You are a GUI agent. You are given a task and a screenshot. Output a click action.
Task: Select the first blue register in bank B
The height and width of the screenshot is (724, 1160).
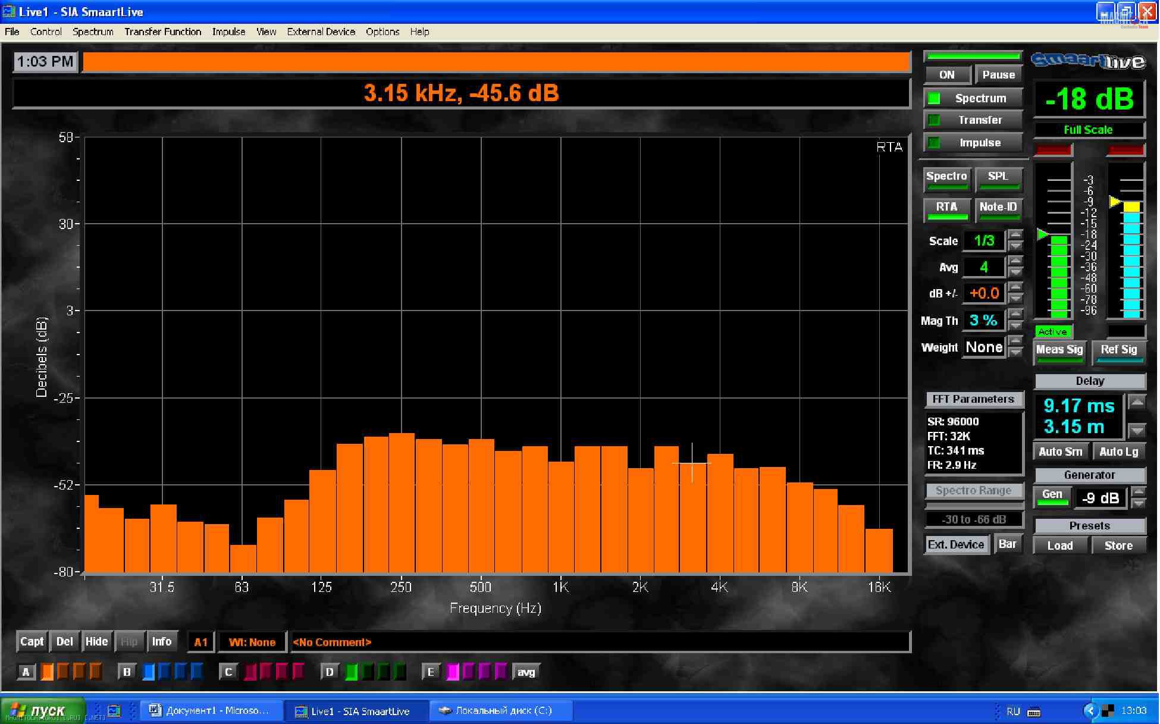(149, 672)
